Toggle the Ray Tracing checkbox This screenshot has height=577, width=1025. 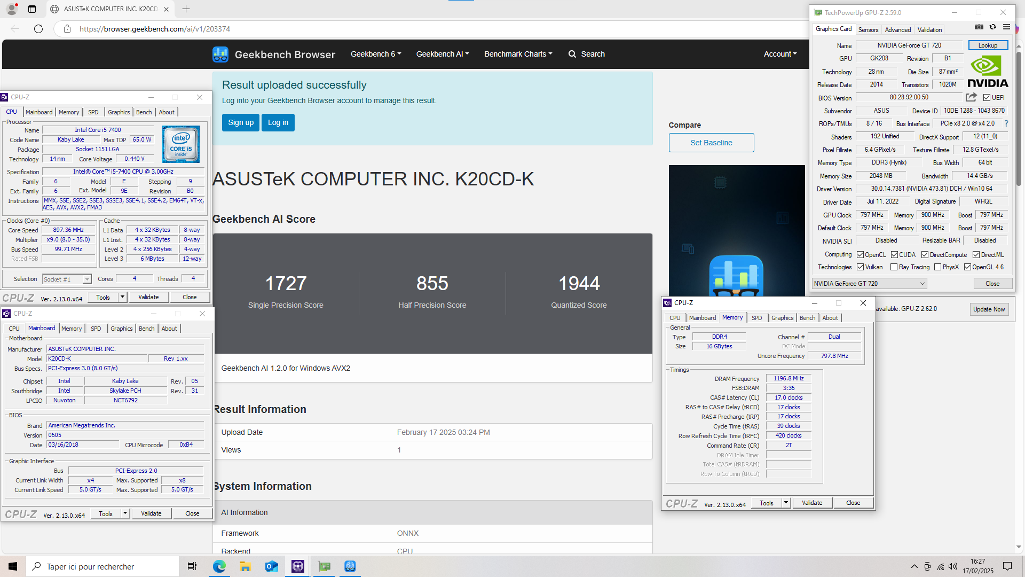pyautogui.click(x=894, y=267)
